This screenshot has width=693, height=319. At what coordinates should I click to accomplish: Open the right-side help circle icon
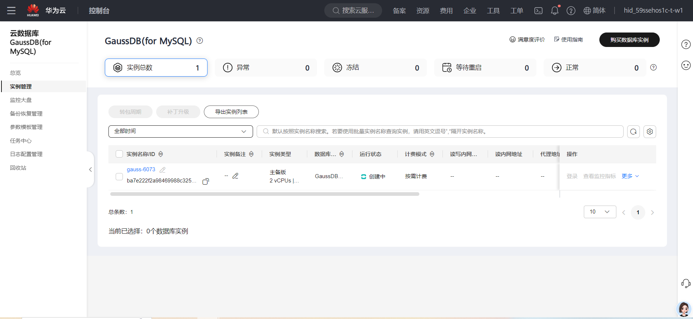686,44
